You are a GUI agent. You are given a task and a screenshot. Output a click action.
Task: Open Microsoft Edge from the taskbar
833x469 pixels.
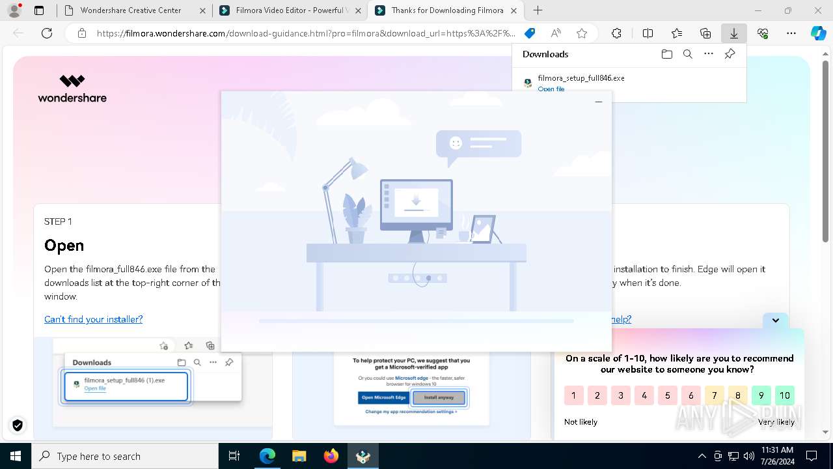point(267,456)
